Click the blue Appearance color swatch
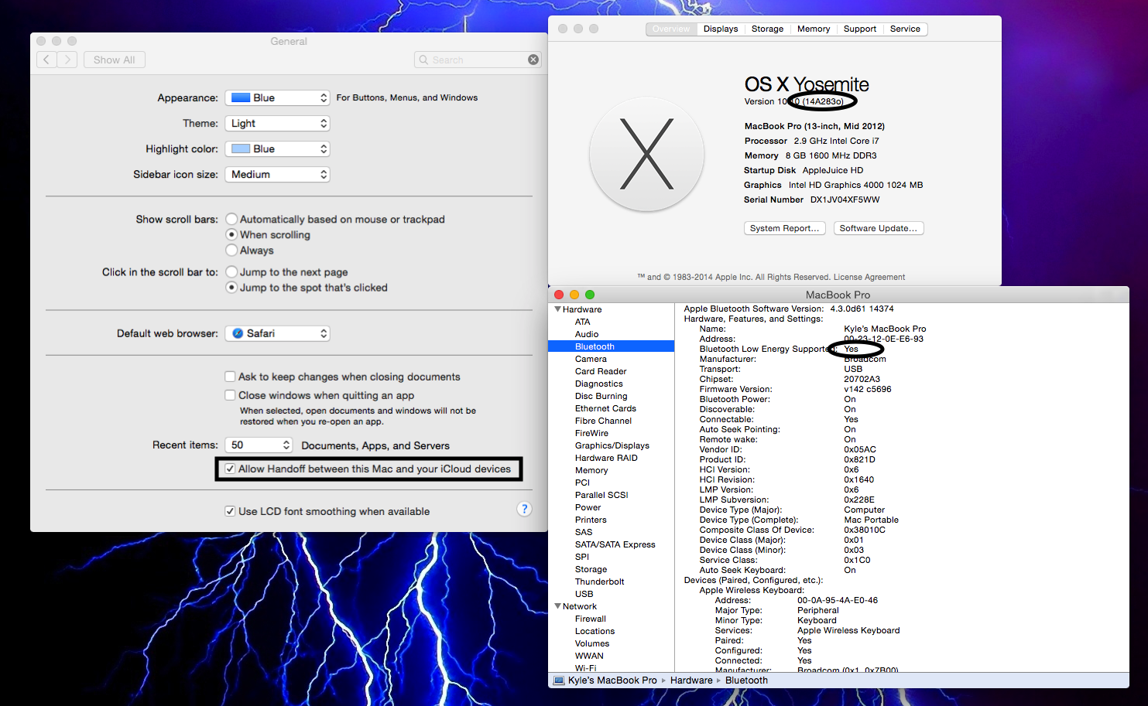The image size is (1148, 706). (x=241, y=97)
